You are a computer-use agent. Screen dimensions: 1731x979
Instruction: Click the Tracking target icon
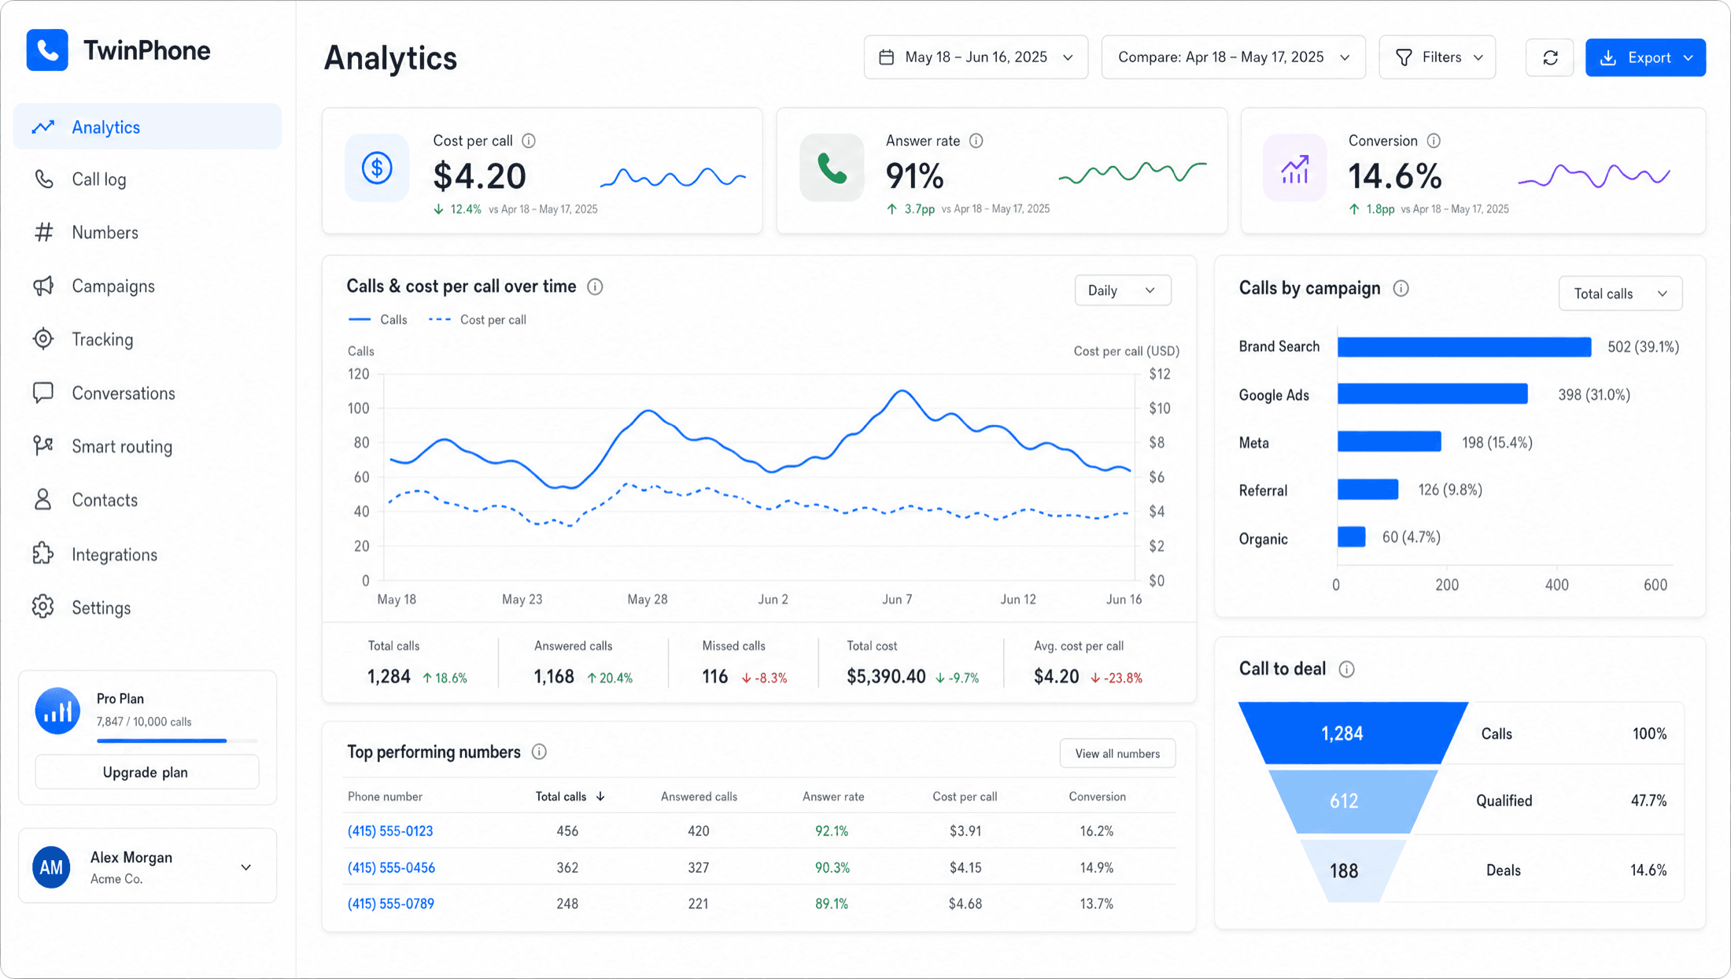43,339
